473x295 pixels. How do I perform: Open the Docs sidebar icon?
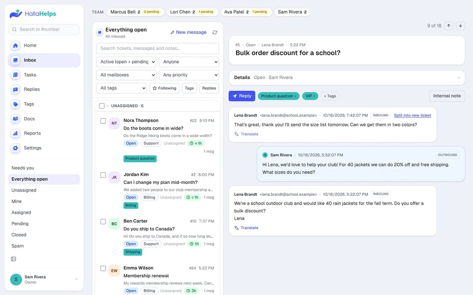click(x=15, y=119)
